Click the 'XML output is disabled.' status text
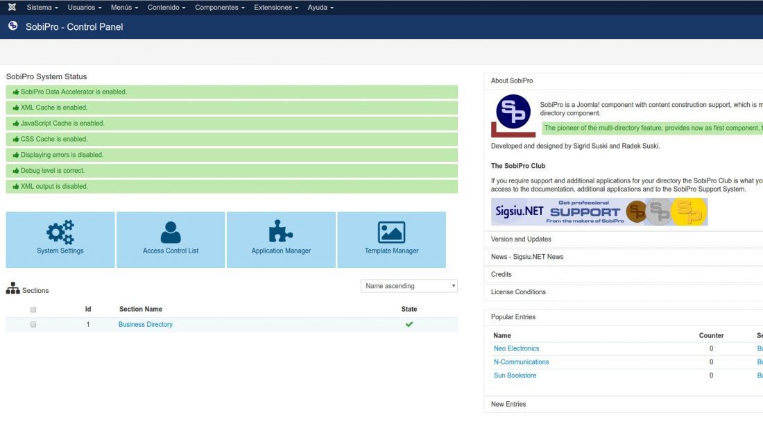 (x=54, y=187)
